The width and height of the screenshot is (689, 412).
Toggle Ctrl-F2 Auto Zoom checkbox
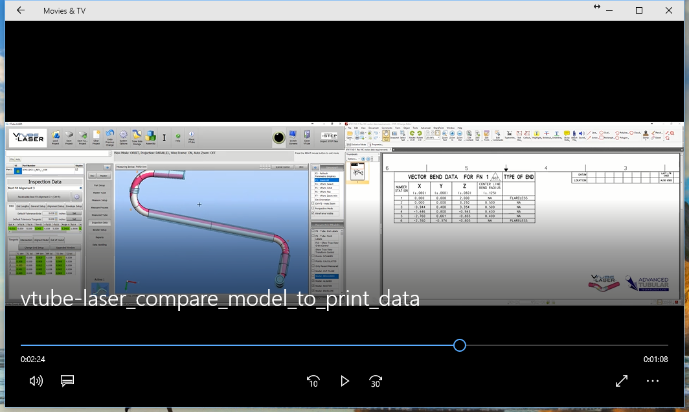point(313,203)
